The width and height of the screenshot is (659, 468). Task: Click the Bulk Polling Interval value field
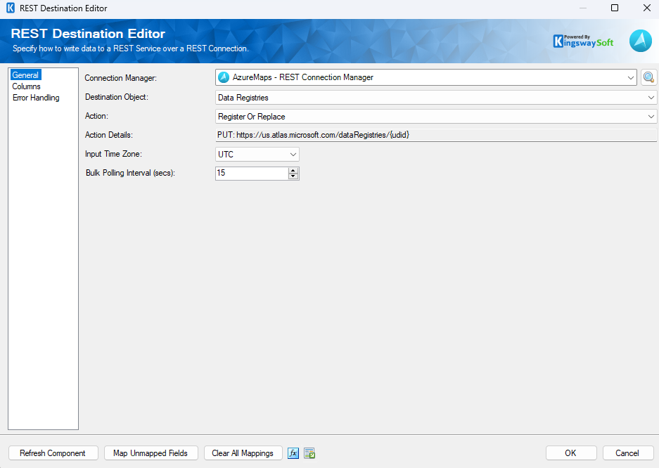252,174
